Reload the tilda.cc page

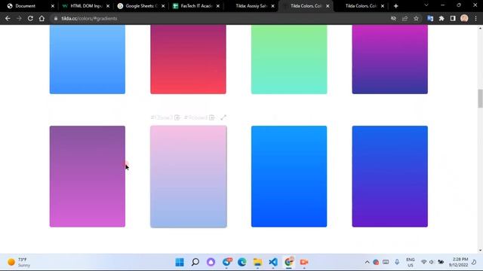tap(30, 18)
